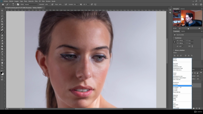Select the Spot Healing Brush tool
Screen dimensions: 203x114
pyautogui.click(x=2, y=30)
